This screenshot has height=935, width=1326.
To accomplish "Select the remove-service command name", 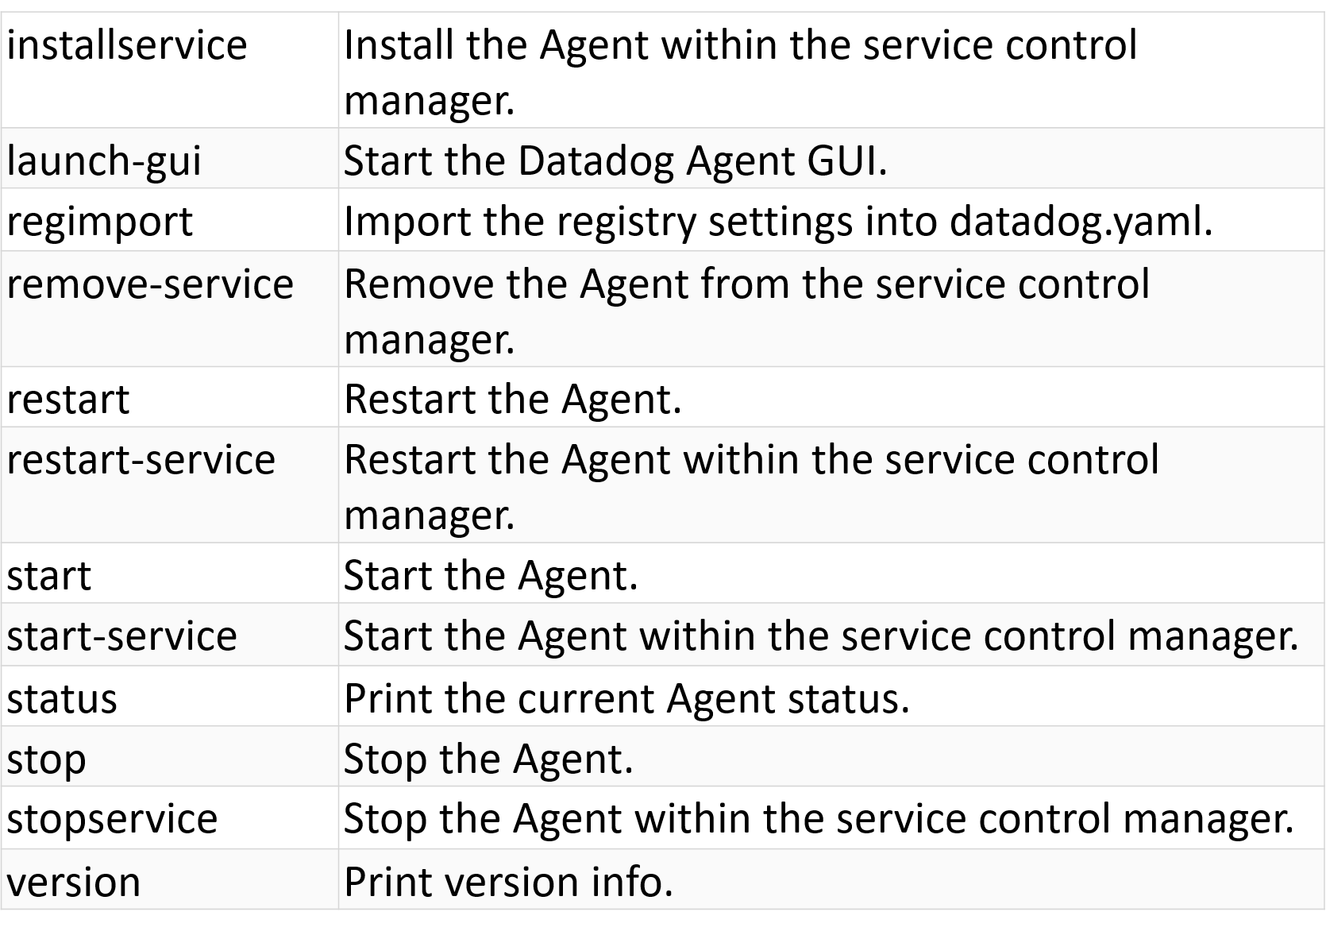I will coord(150,284).
